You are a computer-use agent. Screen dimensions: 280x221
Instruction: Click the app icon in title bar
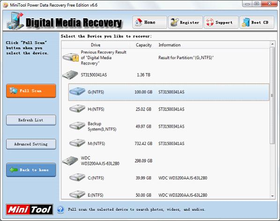click(6, 5)
